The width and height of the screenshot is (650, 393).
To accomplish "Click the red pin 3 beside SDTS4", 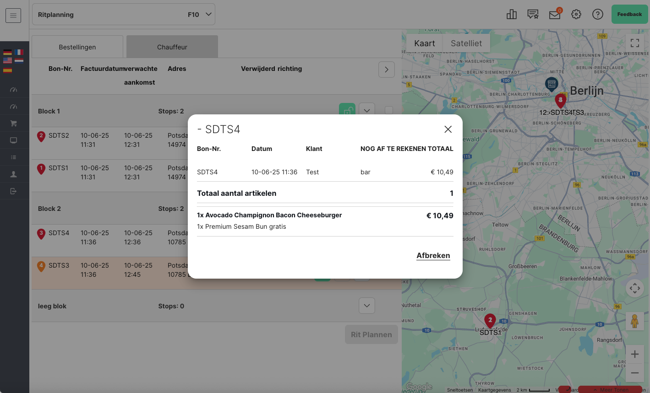I will click(x=41, y=234).
